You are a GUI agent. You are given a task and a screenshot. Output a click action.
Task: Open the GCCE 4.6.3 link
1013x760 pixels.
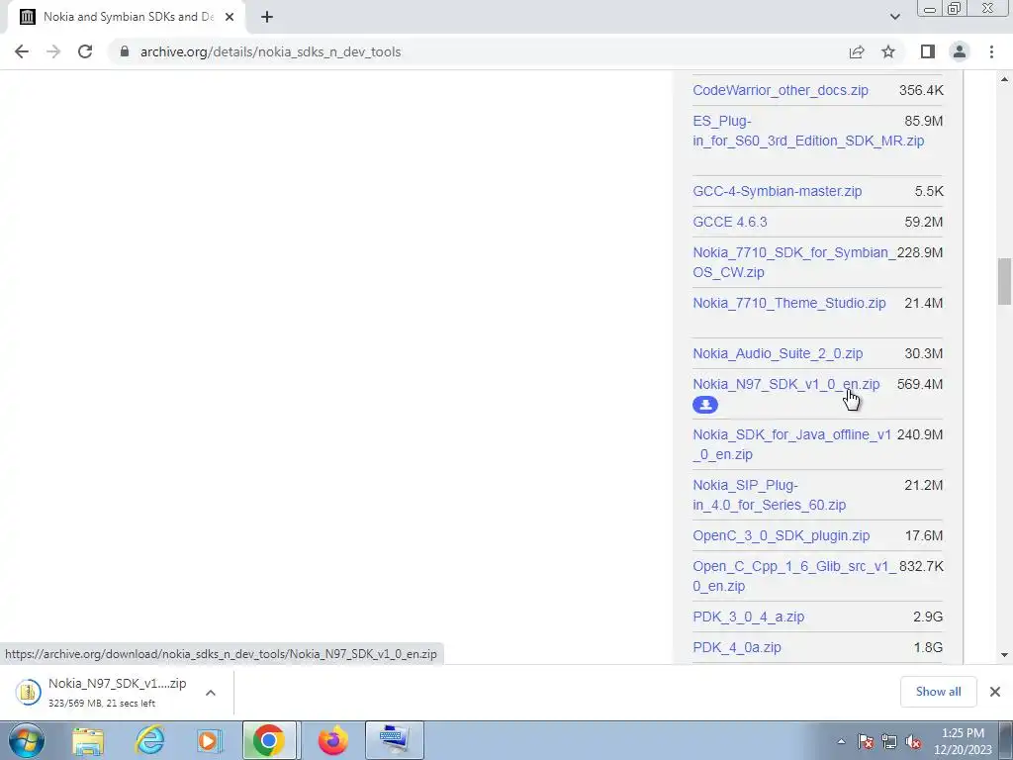pos(730,222)
